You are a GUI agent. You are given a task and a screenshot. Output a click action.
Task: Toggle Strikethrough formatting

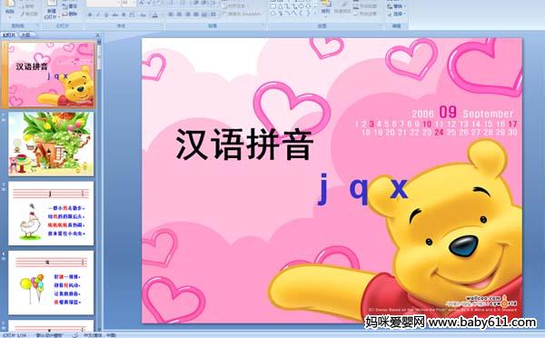coord(114,15)
